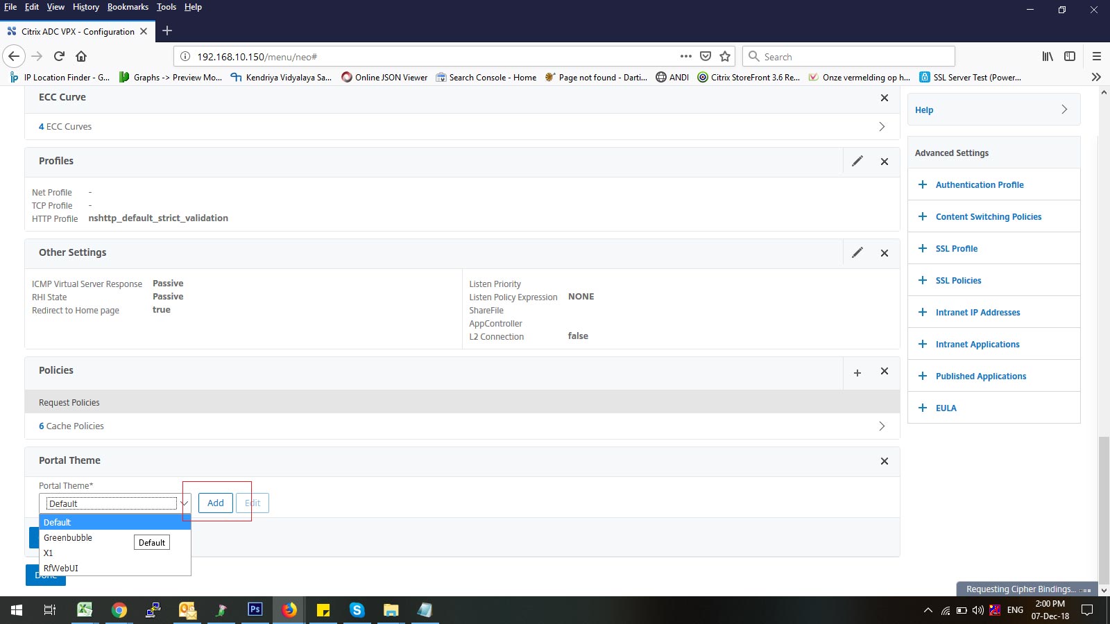Image resolution: width=1110 pixels, height=624 pixels.
Task: Show more bookmarks chevron
Action: [x=1096, y=77]
